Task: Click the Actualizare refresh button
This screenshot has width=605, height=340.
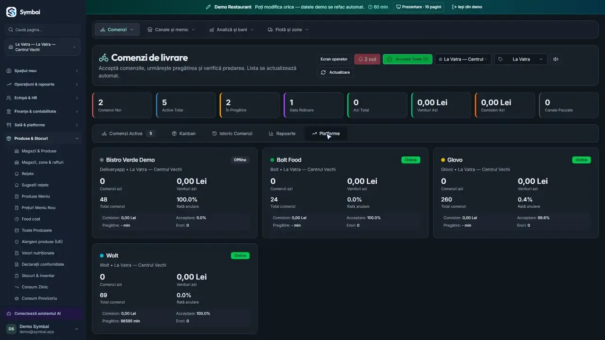Action: pos(335,72)
